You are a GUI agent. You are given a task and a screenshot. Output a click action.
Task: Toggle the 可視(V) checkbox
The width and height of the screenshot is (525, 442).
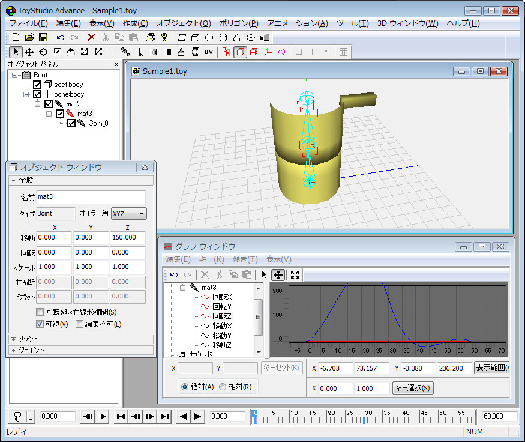pos(40,324)
